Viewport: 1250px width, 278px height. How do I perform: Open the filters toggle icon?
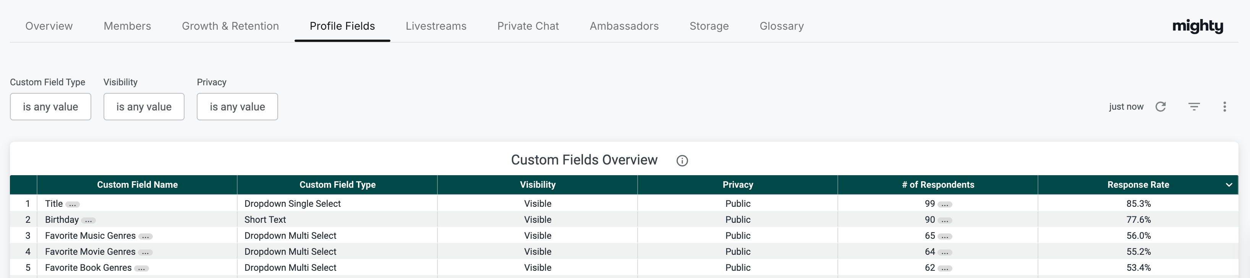(x=1194, y=107)
